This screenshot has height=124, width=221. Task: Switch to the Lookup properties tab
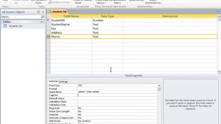[x=63, y=82]
